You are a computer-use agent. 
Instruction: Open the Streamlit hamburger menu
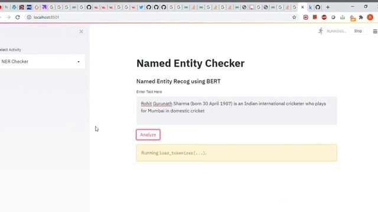(x=375, y=31)
